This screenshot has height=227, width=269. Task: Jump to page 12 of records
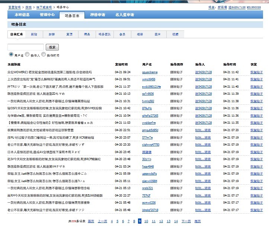(161, 221)
